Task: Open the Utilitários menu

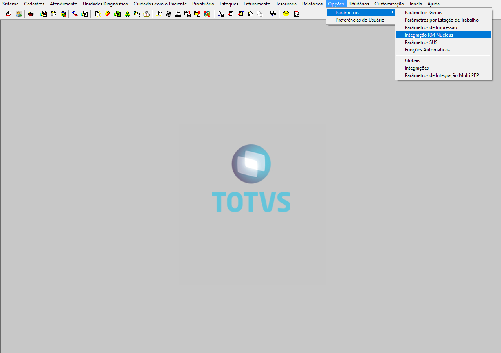Action: coord(359,4)
